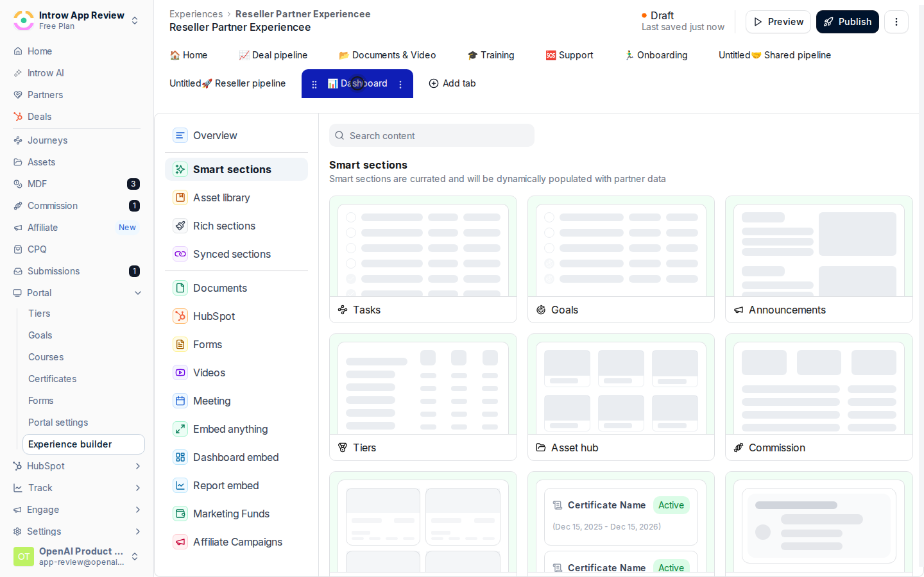Open Experience builder in sidebar

(x=83, y=444)
